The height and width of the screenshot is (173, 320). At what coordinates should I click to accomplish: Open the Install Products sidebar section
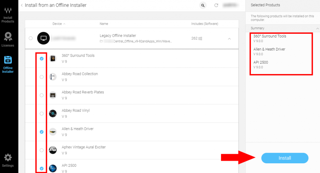click(x=8, y=15)
